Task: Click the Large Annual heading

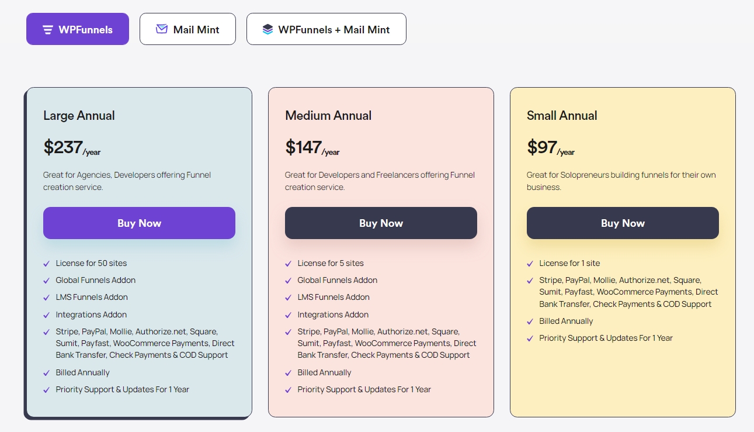Action: (x=79, y=116)
